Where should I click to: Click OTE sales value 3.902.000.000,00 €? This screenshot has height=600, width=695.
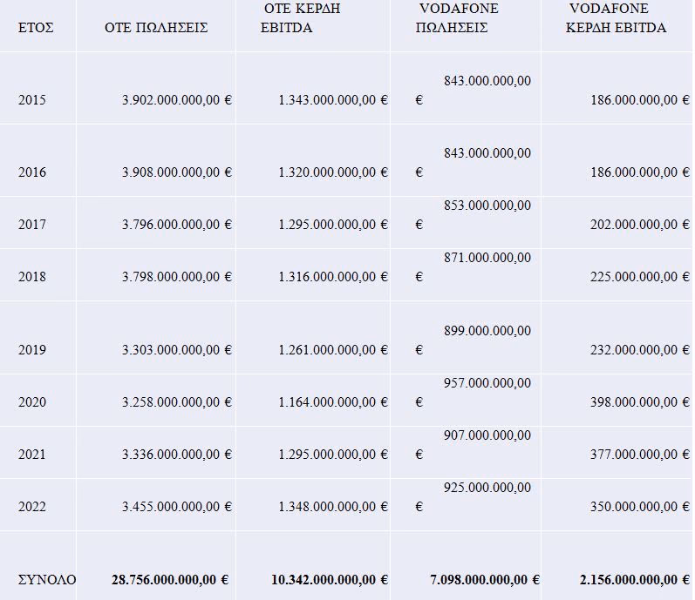point(177,100)
